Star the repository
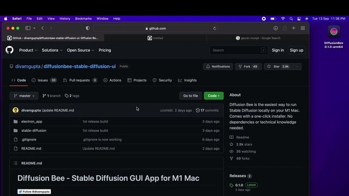Screen dimensions: 349x196 tap(279, 66)
